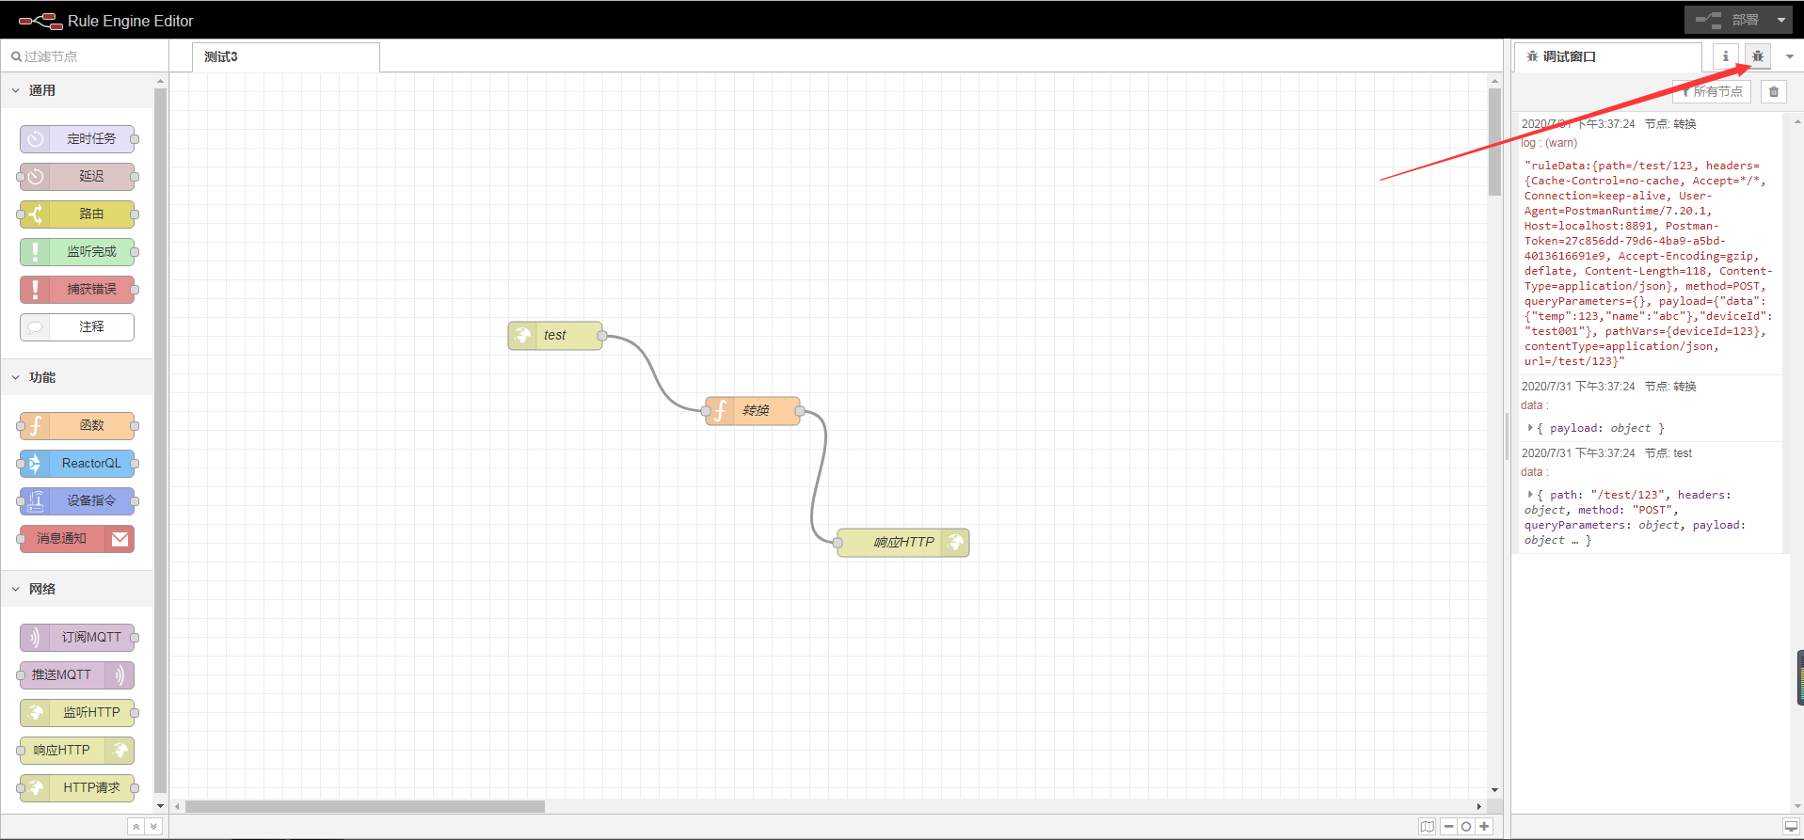This screenshot has height=840, width=1804.
Task: Open debug in new window monitor icon
Action: tap(1790, 827)
